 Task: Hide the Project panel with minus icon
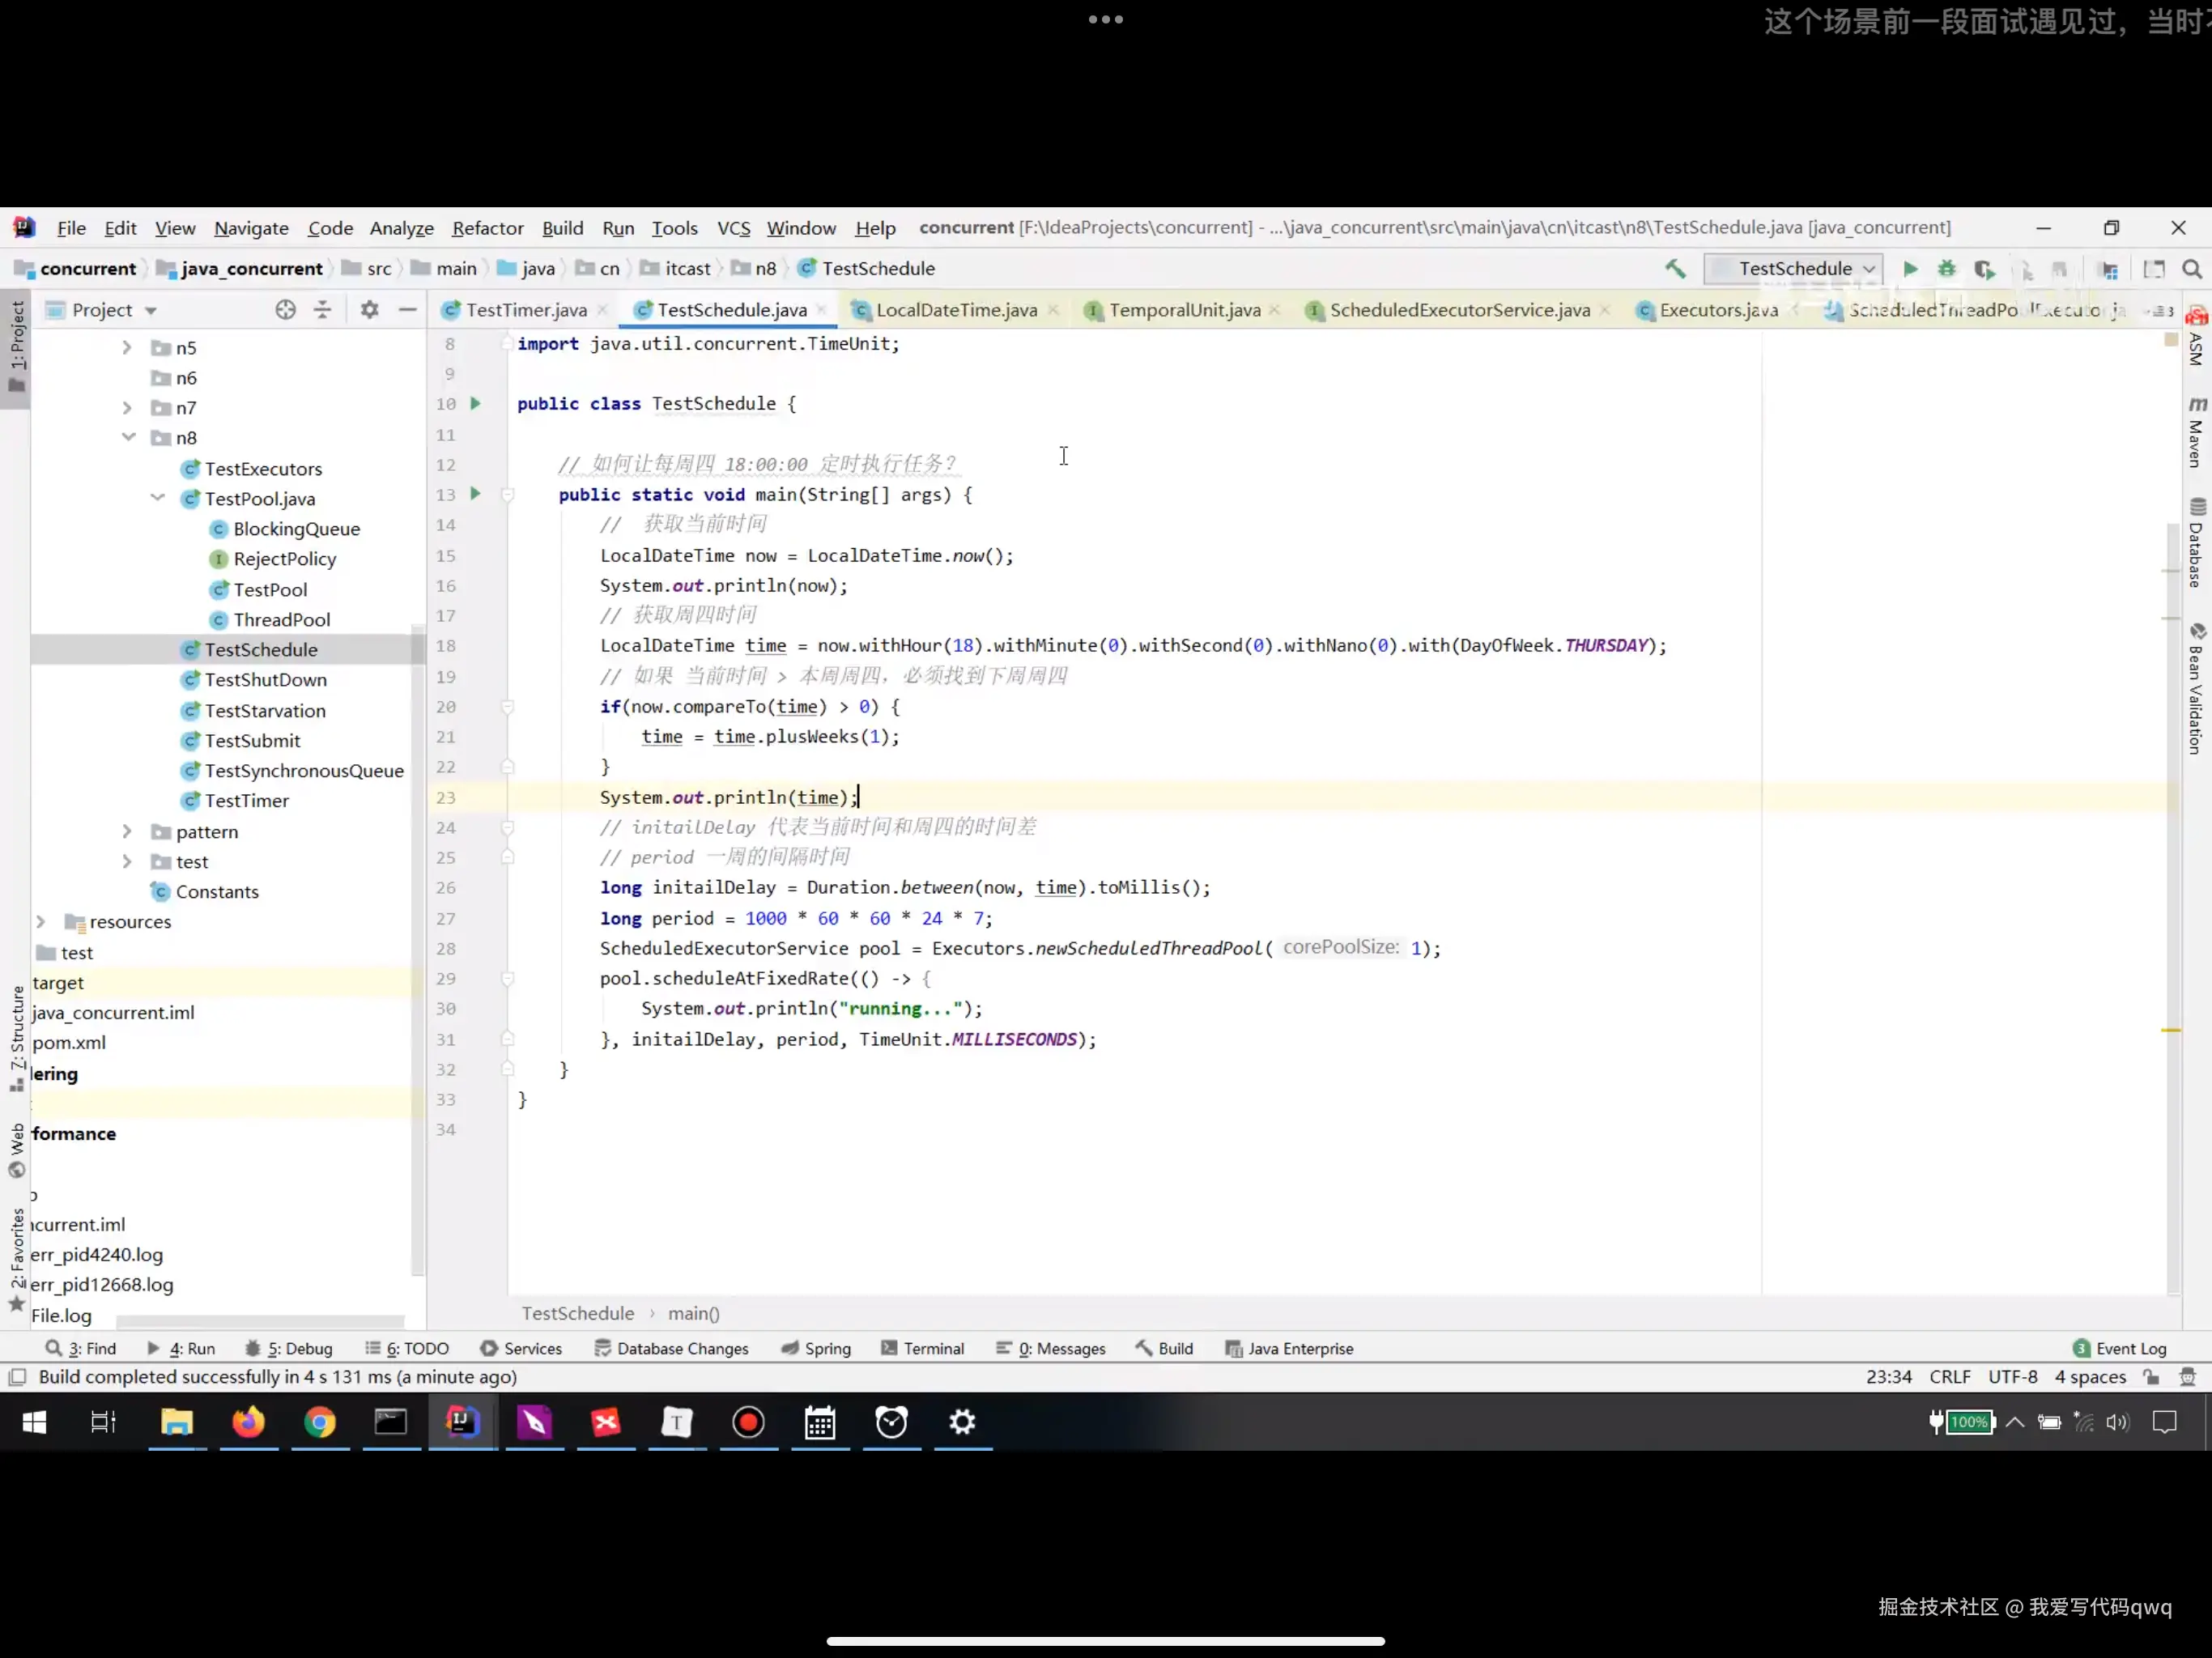point(407,310)
